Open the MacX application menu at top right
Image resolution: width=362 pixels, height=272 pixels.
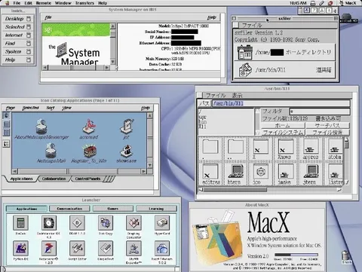[x=348, y=3]
